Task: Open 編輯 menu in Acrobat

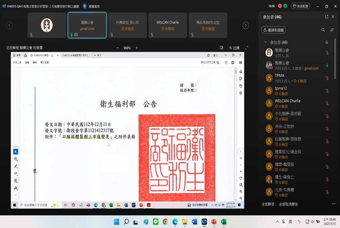Action: (x=27, y=63)
